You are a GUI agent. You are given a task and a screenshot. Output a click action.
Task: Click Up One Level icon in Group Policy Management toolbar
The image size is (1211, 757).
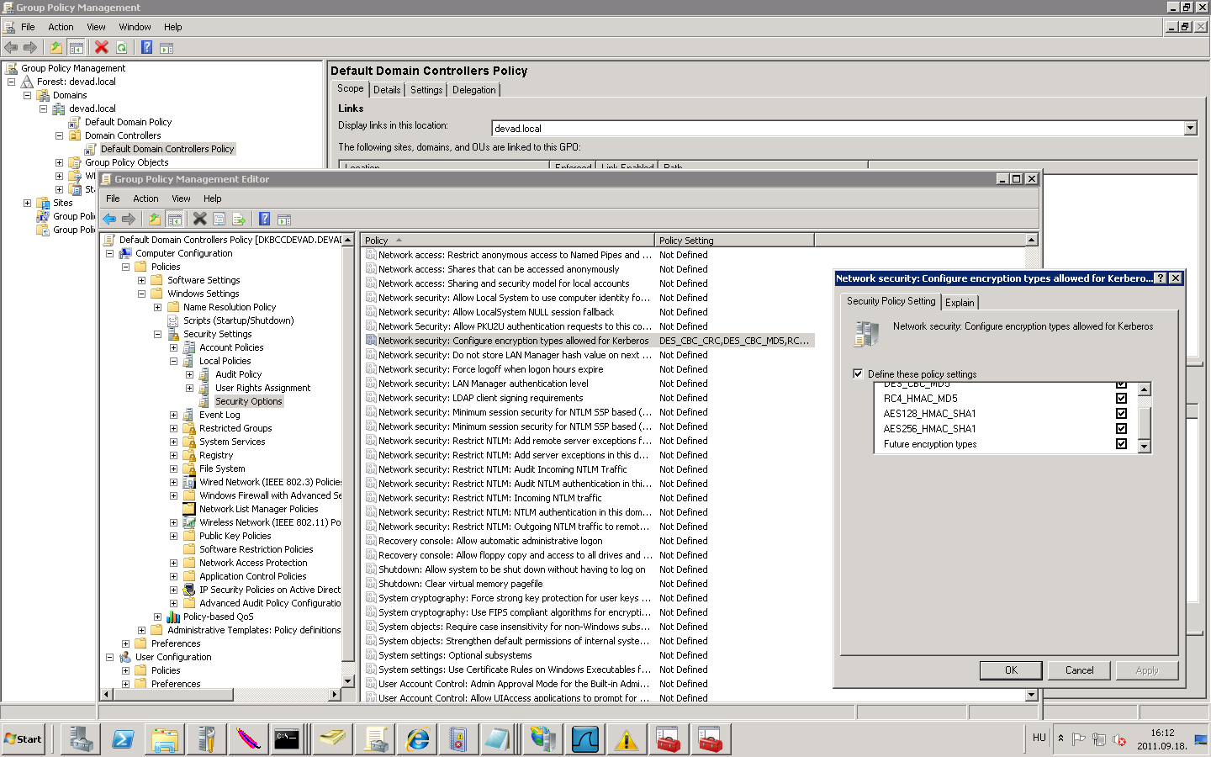(x=56, y=48)
